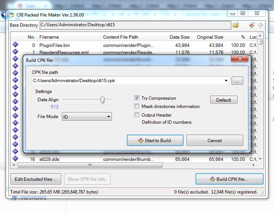Click the Total File size status text
The height and width of the screenshot is (213, 274).
54,192
